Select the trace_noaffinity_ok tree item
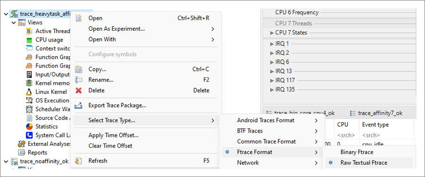Screen dimensions: 425x177 pos(44,161)
